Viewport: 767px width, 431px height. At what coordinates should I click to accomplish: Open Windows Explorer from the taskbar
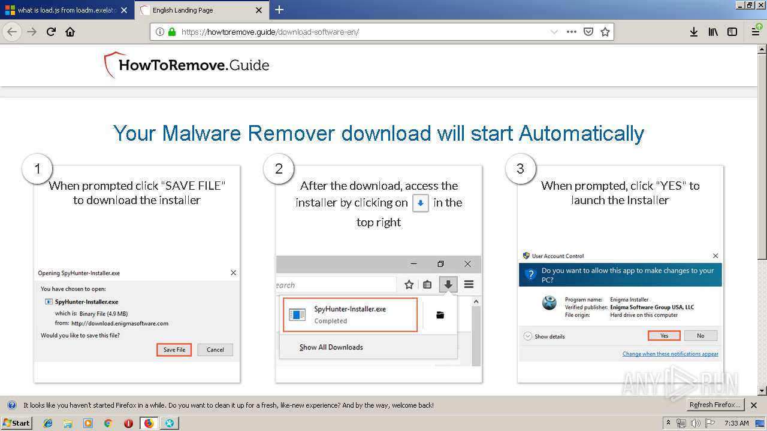(68, 423)
